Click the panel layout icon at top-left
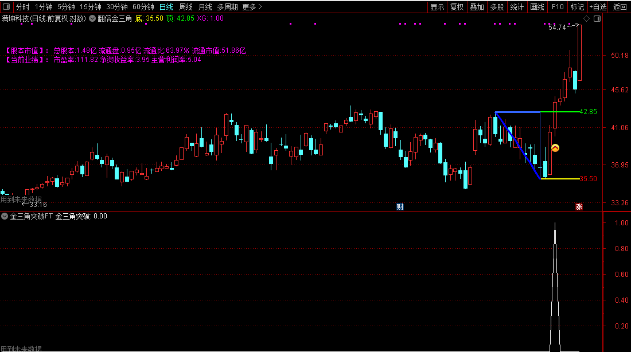 [x=6, y=7]
